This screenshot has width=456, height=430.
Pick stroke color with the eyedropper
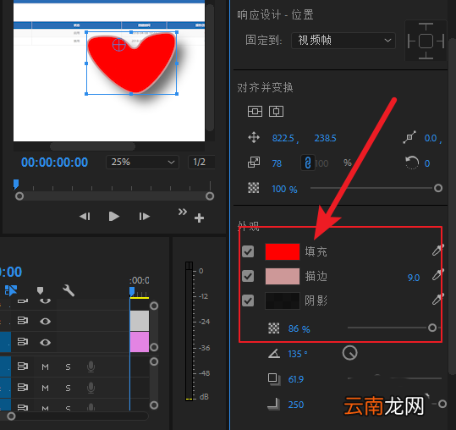[437, 274]
